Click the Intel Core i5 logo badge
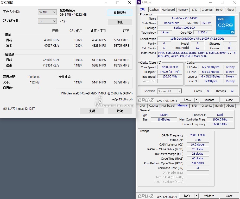 tap(225, 25)
